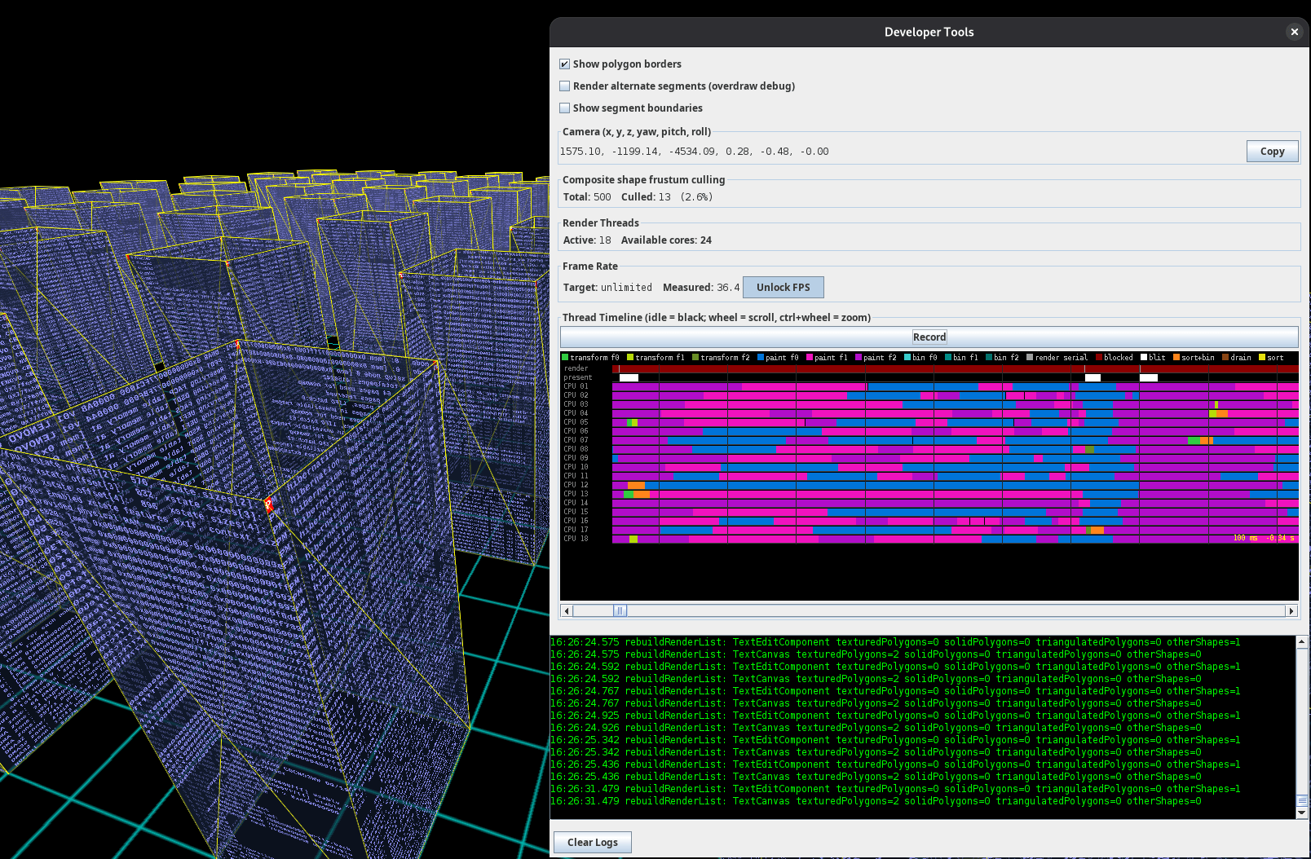This screenshot has height=859, width=1311.
Task: Click the 'present' row label in timeline
Action: click(x=578, y=377)
